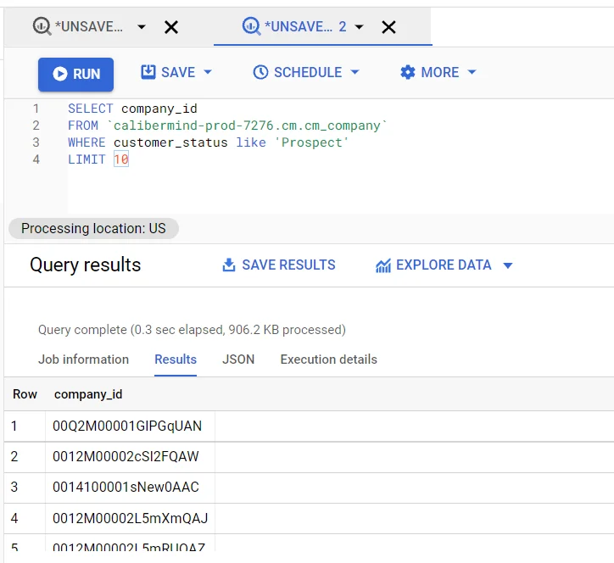
Task: Select the *UNSAVE... 2 query tab
Action: 294,26
